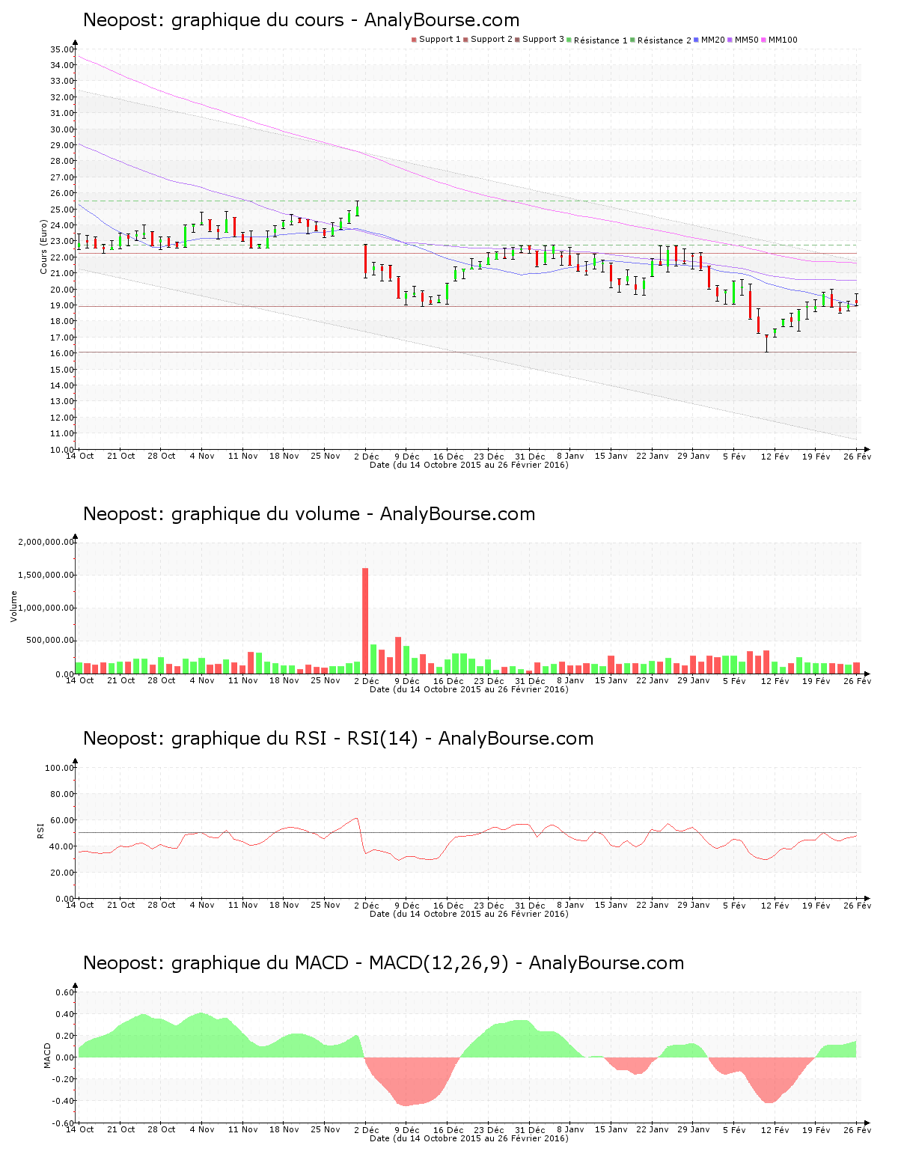The width and height of the screenshot is (898, 1160).
Task: Click the "RSI" vertical axis label
Action: click(x=40, y=830)
